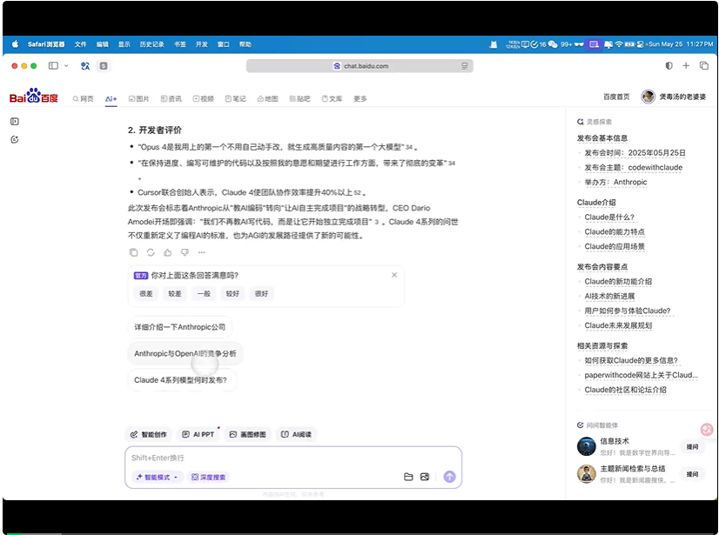719x535 pixels.
Task: Open the AI阅读 tool
Action: (296, 434)
